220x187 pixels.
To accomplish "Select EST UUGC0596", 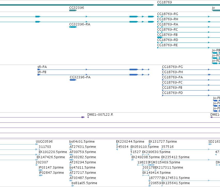I will coord(44,142).
